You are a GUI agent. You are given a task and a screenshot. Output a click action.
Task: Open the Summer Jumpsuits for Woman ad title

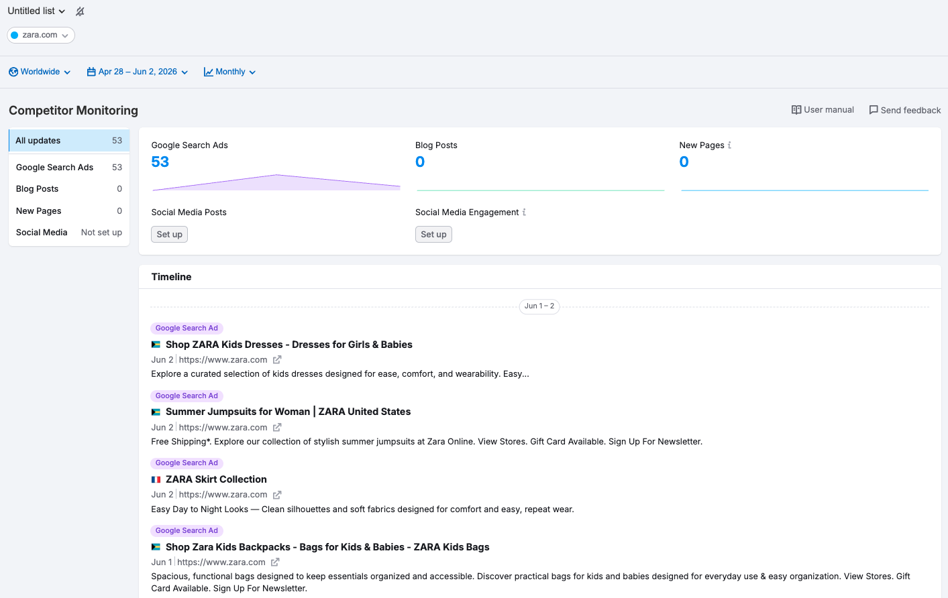tap(288, 412)
